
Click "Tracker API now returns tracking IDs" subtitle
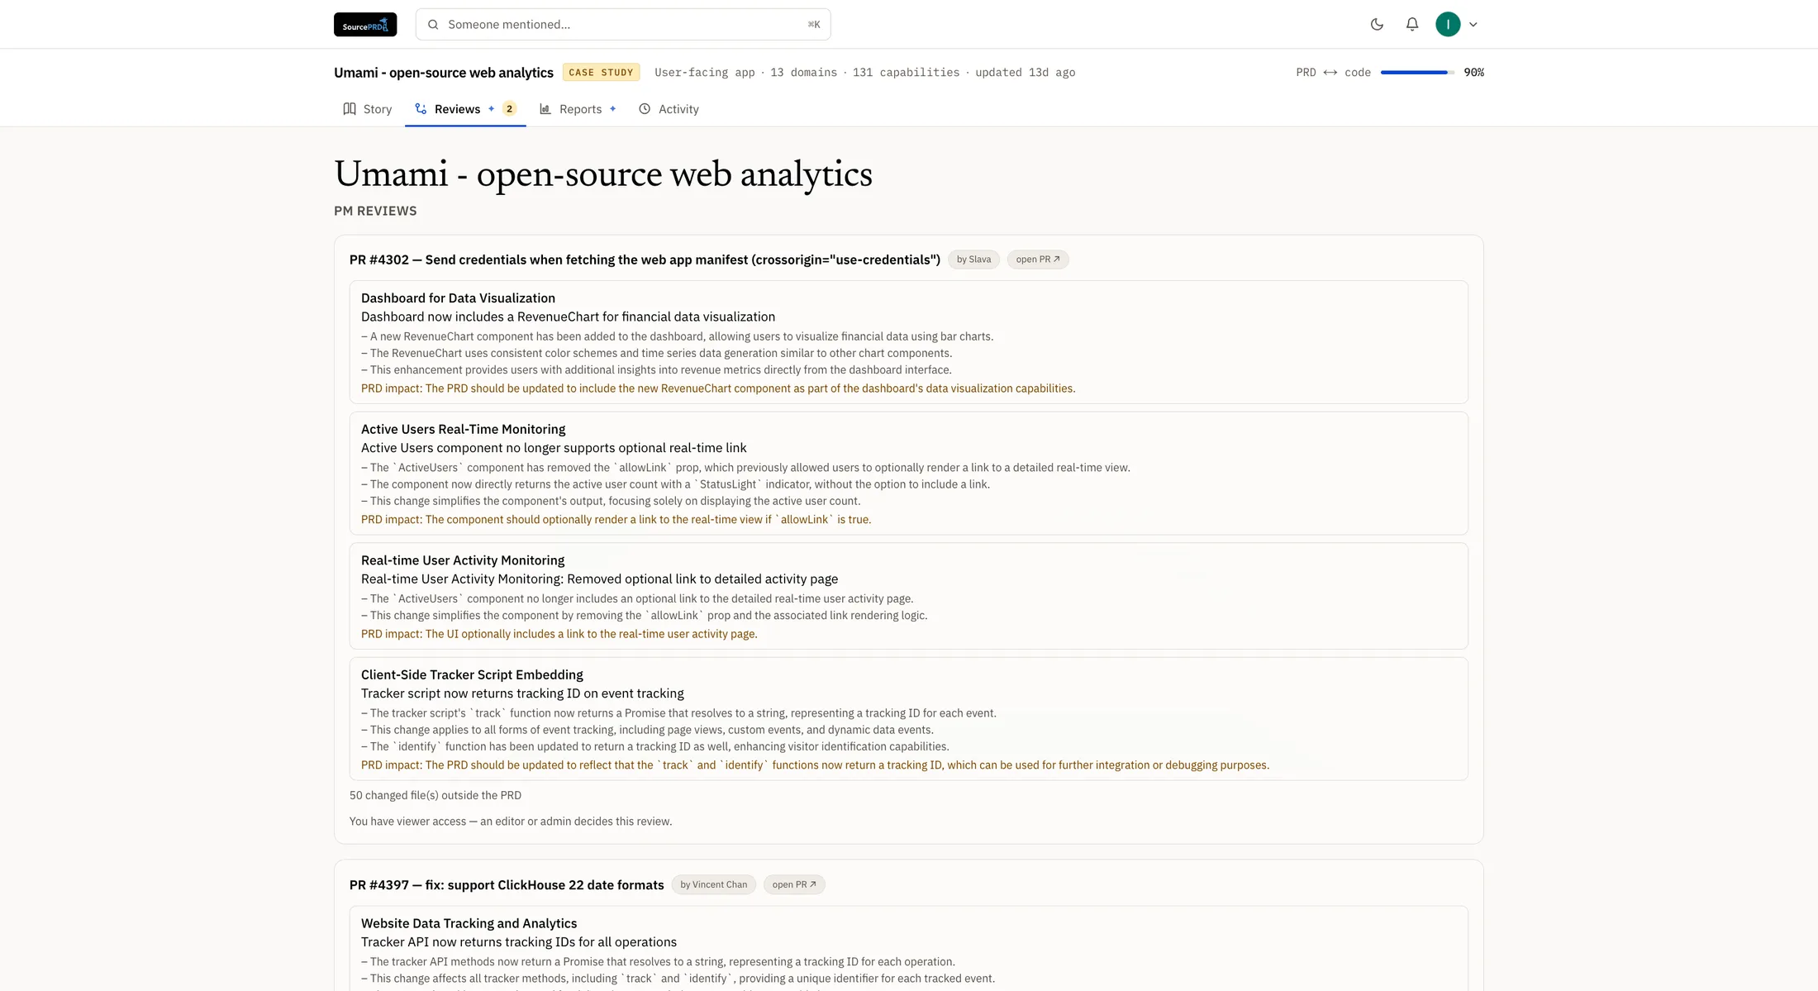click(x=519, y=942)
